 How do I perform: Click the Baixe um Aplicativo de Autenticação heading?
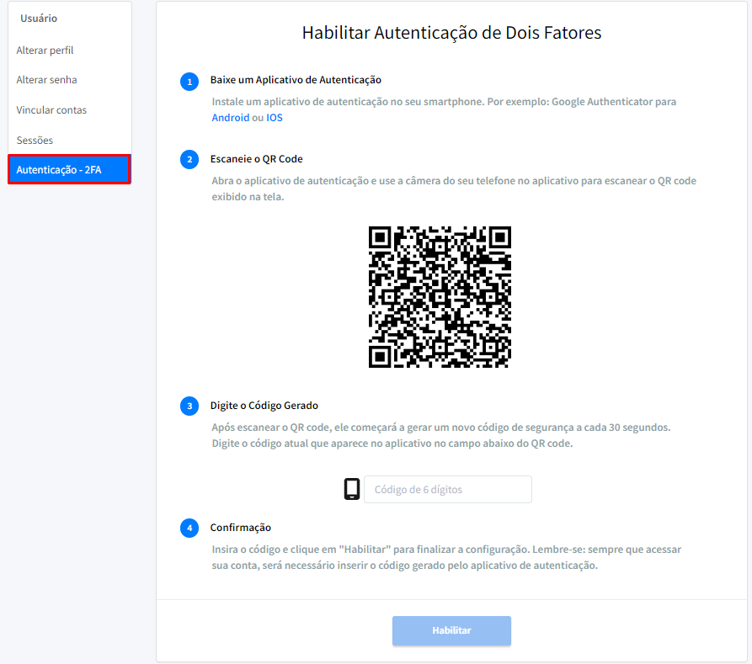point(296,80)
